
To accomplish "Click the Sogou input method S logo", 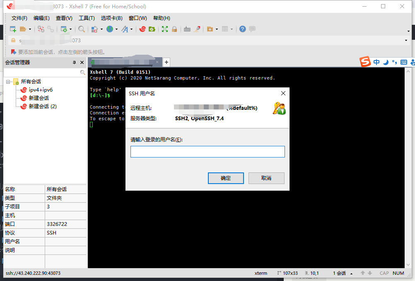I will pos(365,62).
